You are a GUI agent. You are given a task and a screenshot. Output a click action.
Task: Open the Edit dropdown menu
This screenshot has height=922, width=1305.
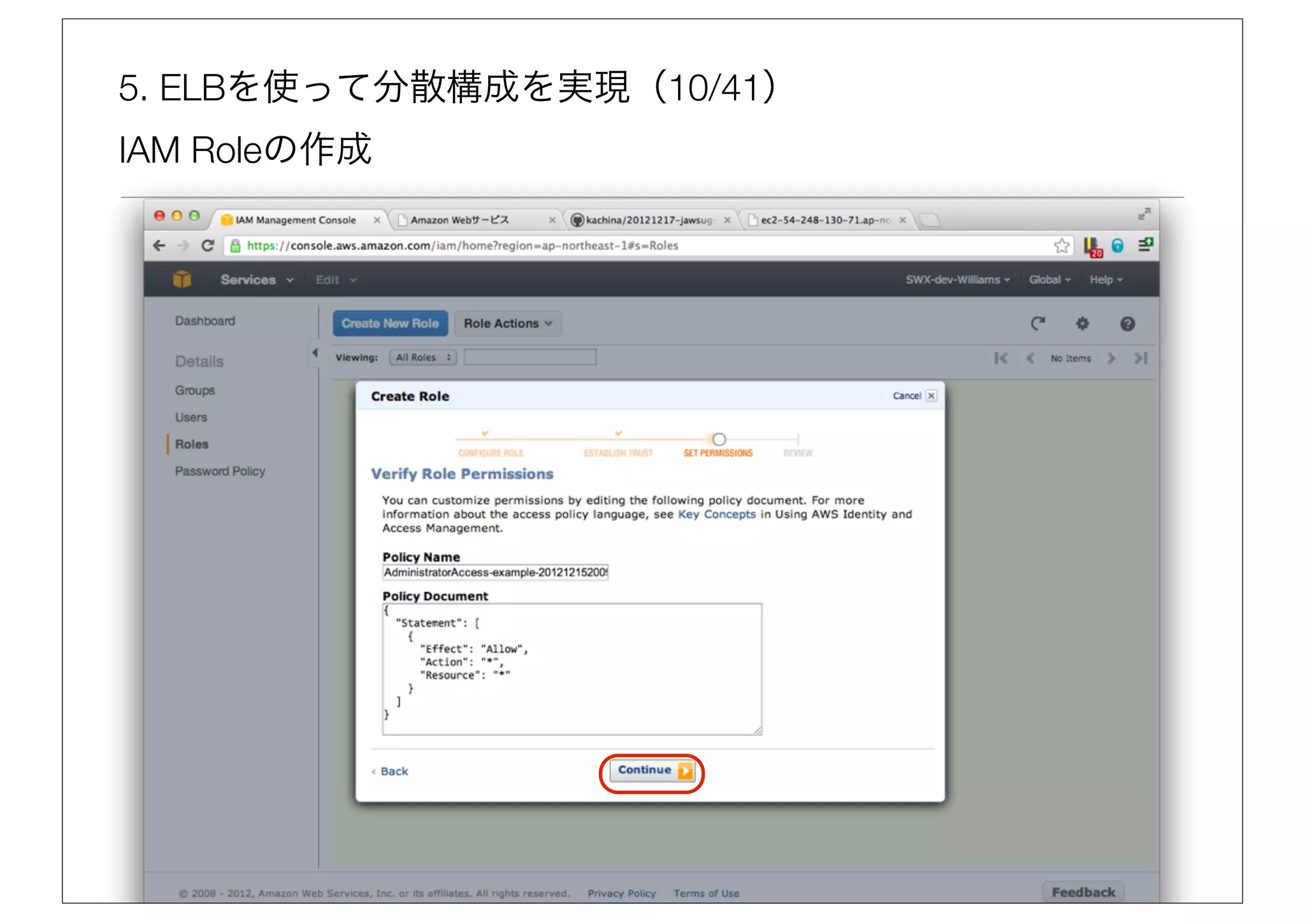336,280
